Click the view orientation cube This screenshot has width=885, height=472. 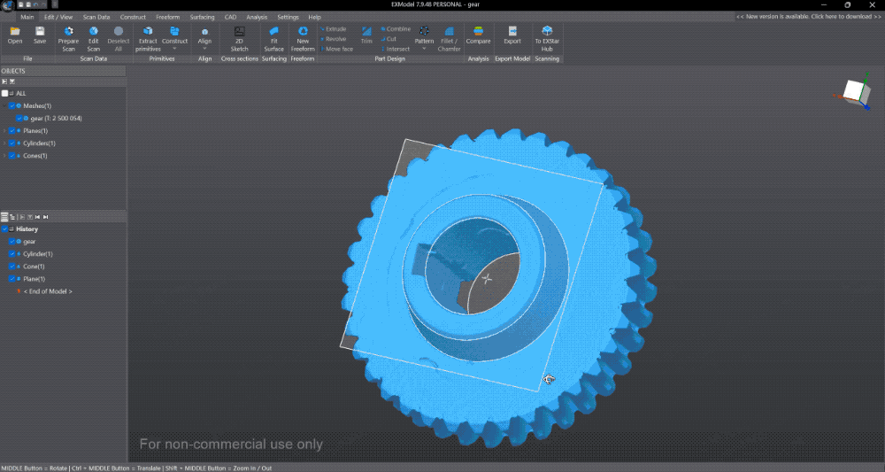(854, 91)
